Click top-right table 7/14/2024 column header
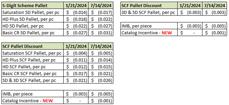 tap(214, 6)
